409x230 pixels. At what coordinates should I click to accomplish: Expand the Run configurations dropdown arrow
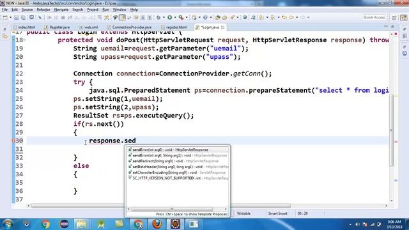tap(175, 17)
